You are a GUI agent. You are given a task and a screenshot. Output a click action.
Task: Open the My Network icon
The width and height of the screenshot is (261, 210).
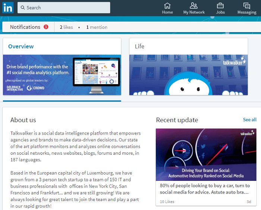[x=194, y=6]
